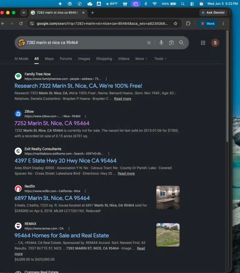Click the back navigation arrow
This screenshot has height=273, width=240.
[3, 23]
